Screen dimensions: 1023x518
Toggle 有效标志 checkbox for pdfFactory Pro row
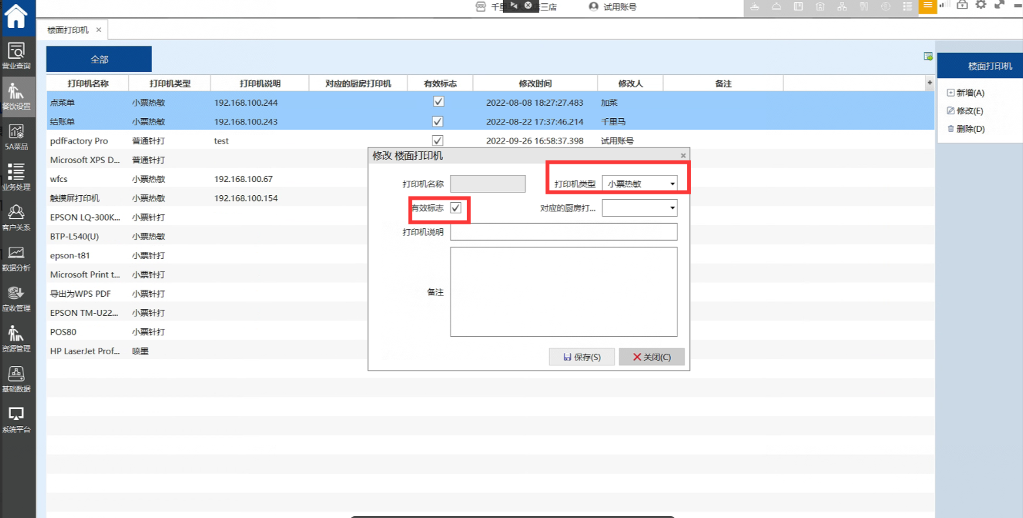point(438,141)
